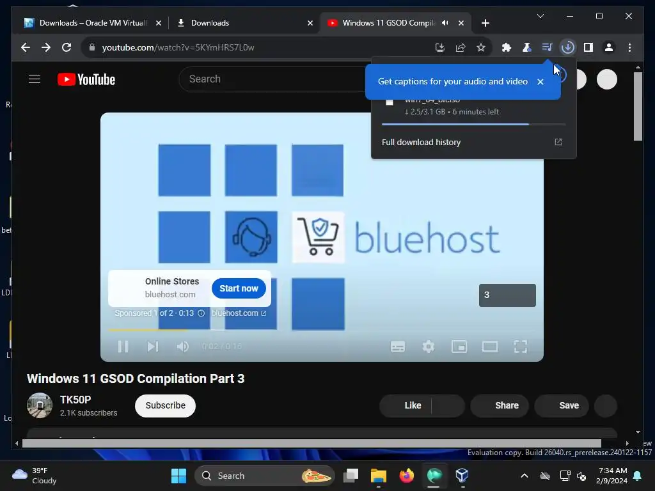Go back to the previous page
The image size is (655, 491).
click(x=26, y=47)
